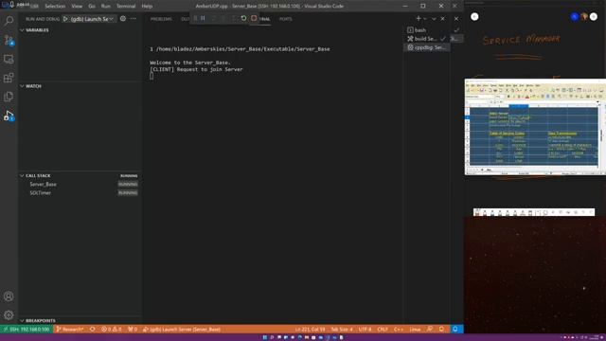The height and width of the screenshot is (341, 606).
Task: Stop debugging with red square icon
Action: coord(254,18)
